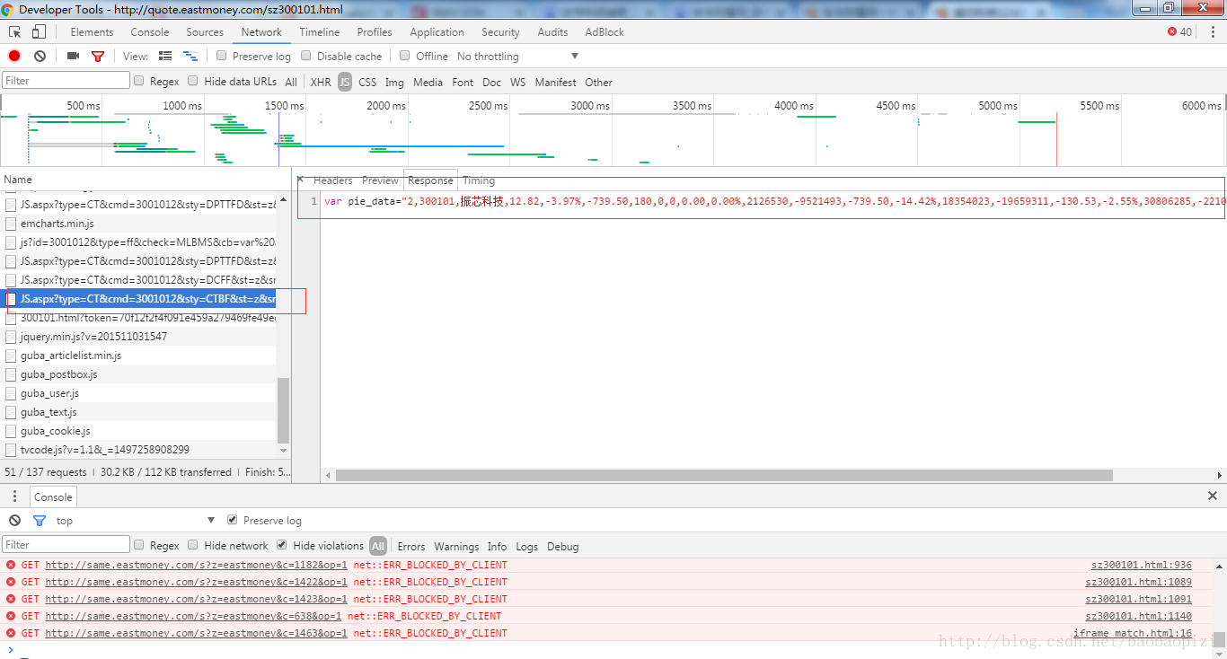Show only Font requests
Viewport: 1227px width, 659px height.
coord(463,82)
